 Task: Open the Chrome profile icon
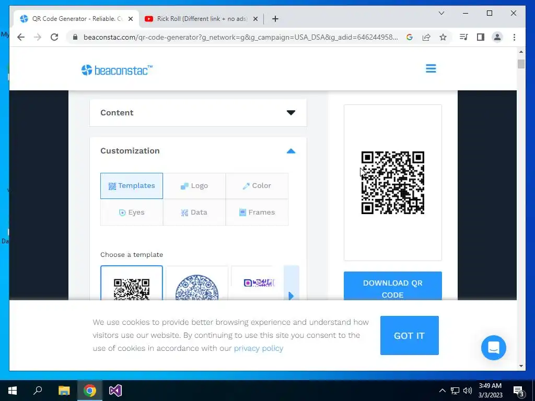(497, 37)
